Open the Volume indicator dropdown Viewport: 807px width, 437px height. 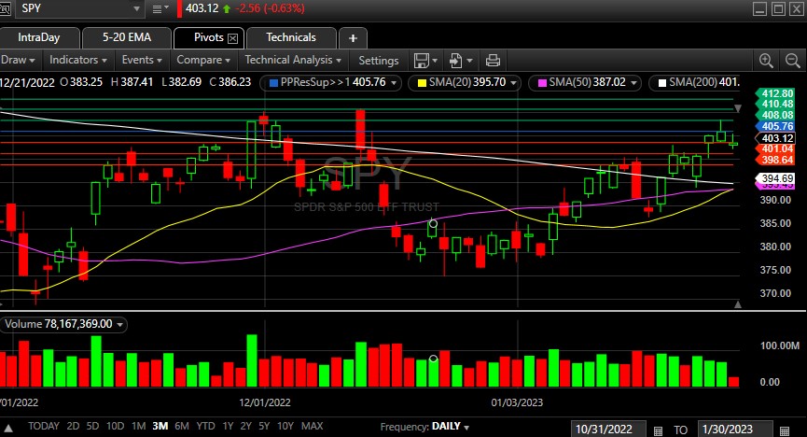coord(121,324)
